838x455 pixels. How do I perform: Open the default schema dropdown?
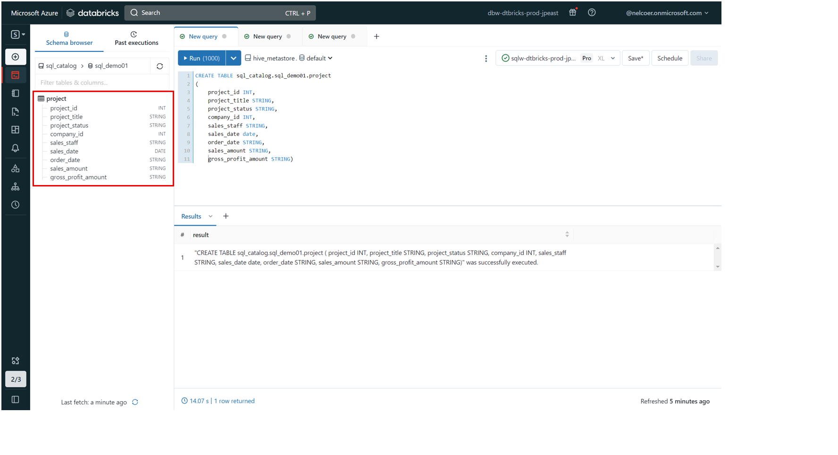[x=316, y=58]
